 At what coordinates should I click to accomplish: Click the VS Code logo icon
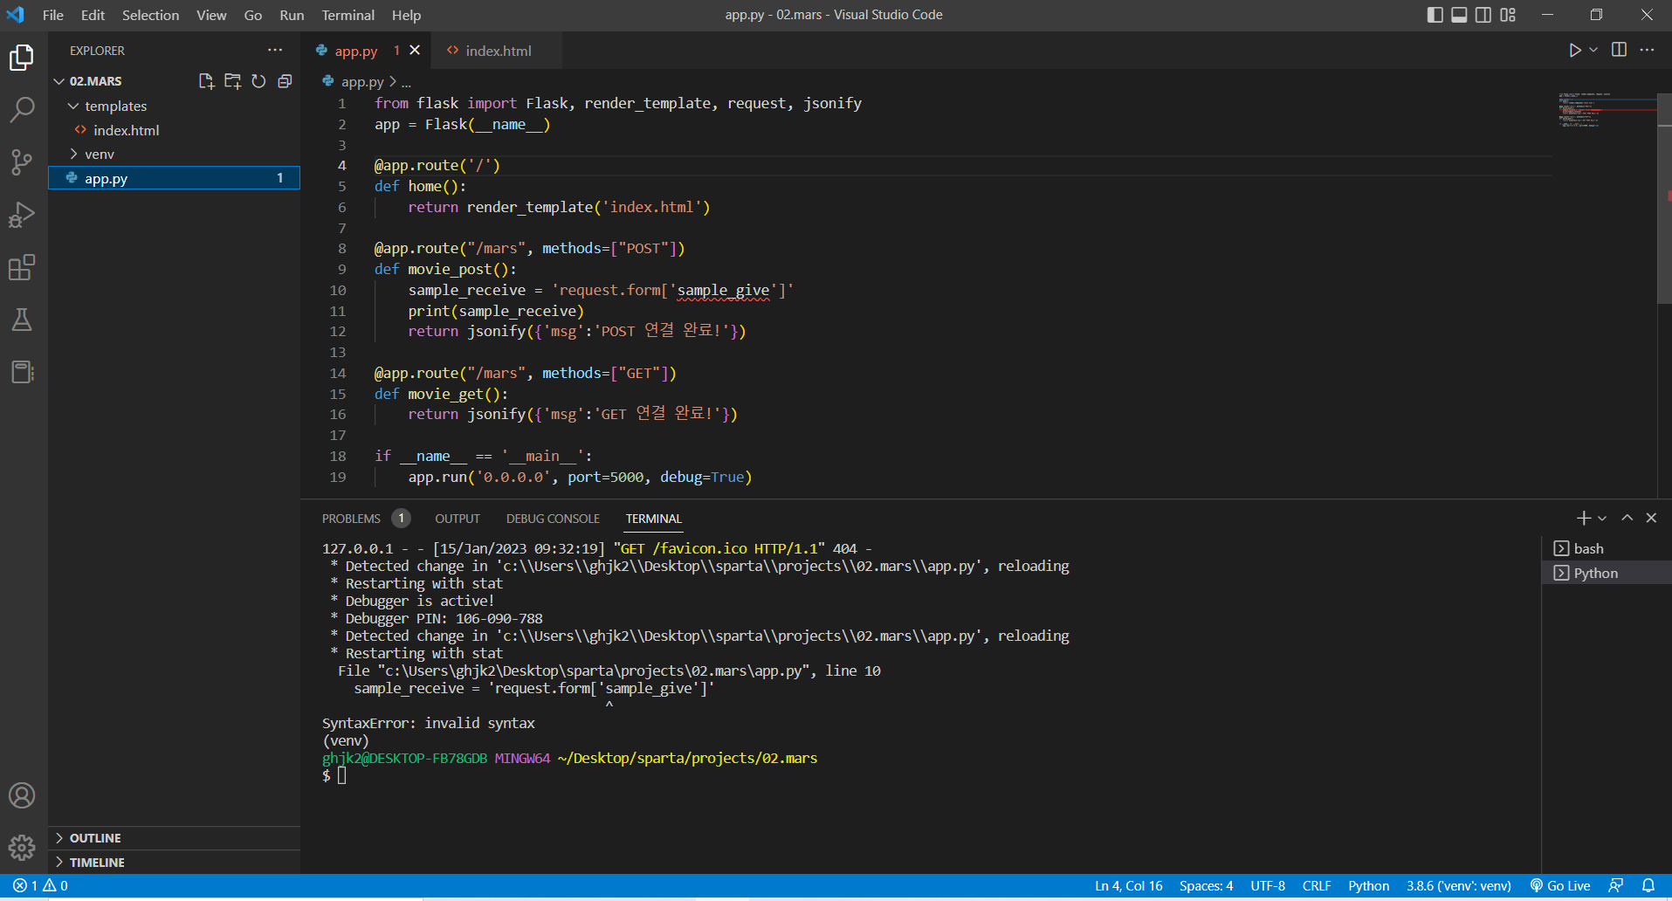click(16, 15)
